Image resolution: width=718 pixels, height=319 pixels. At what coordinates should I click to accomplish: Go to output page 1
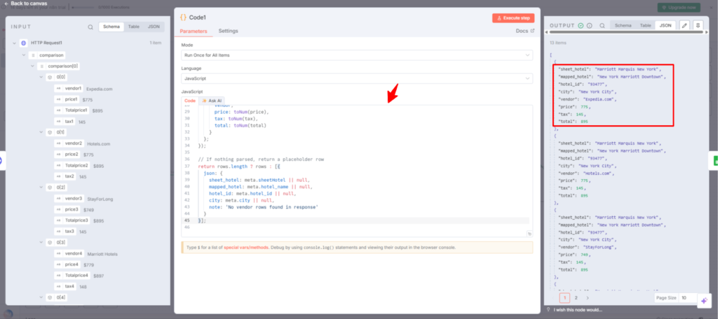click(564, 298)
